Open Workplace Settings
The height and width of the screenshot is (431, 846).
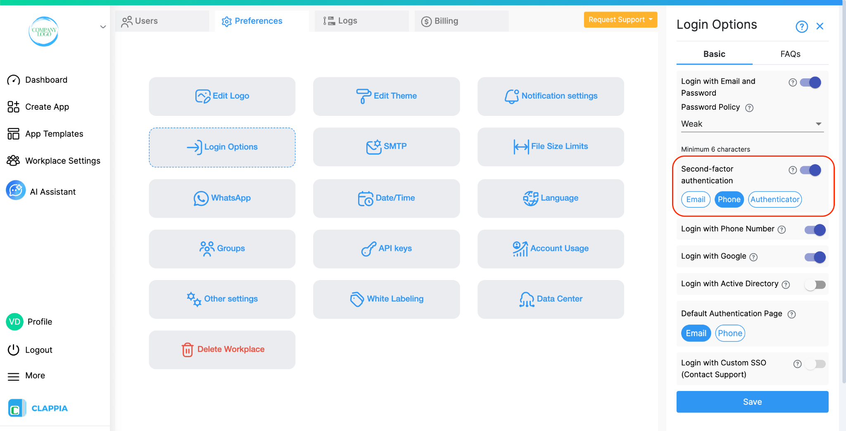(62, 160)
